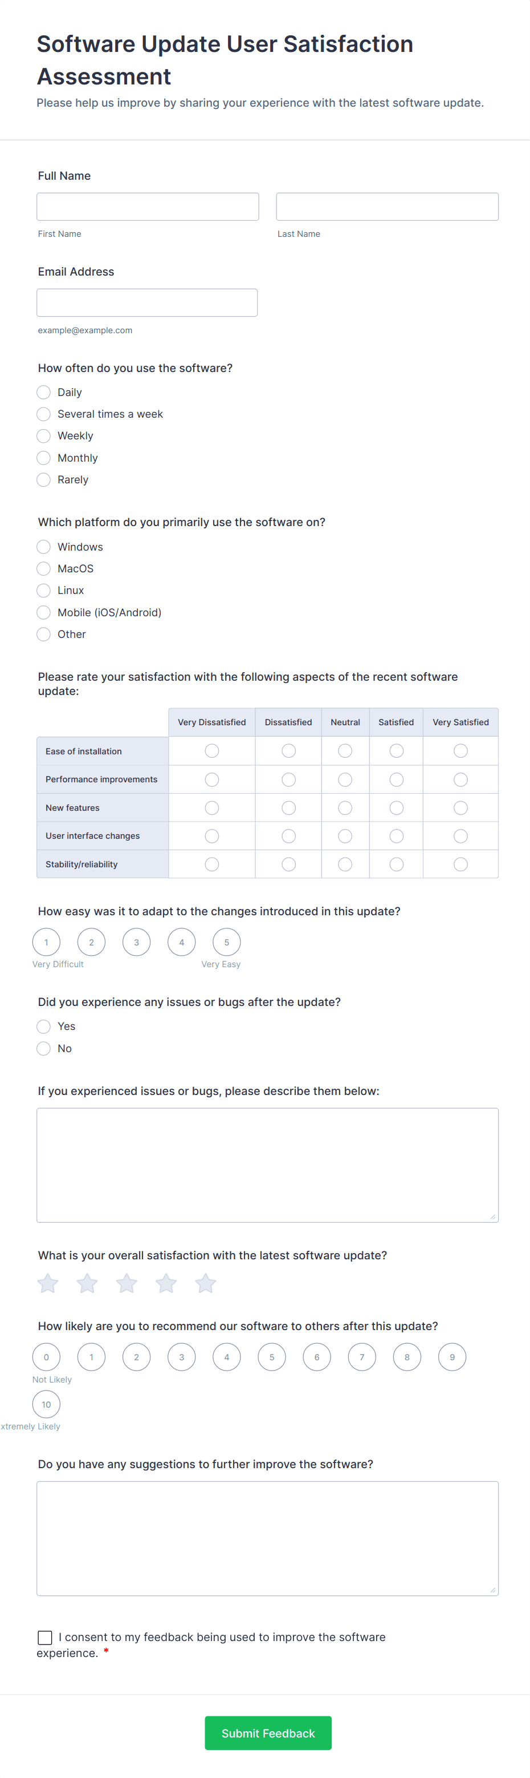Select the fifth star rating
This screenshot has height=1778, width=530.
pos(205,1283)
